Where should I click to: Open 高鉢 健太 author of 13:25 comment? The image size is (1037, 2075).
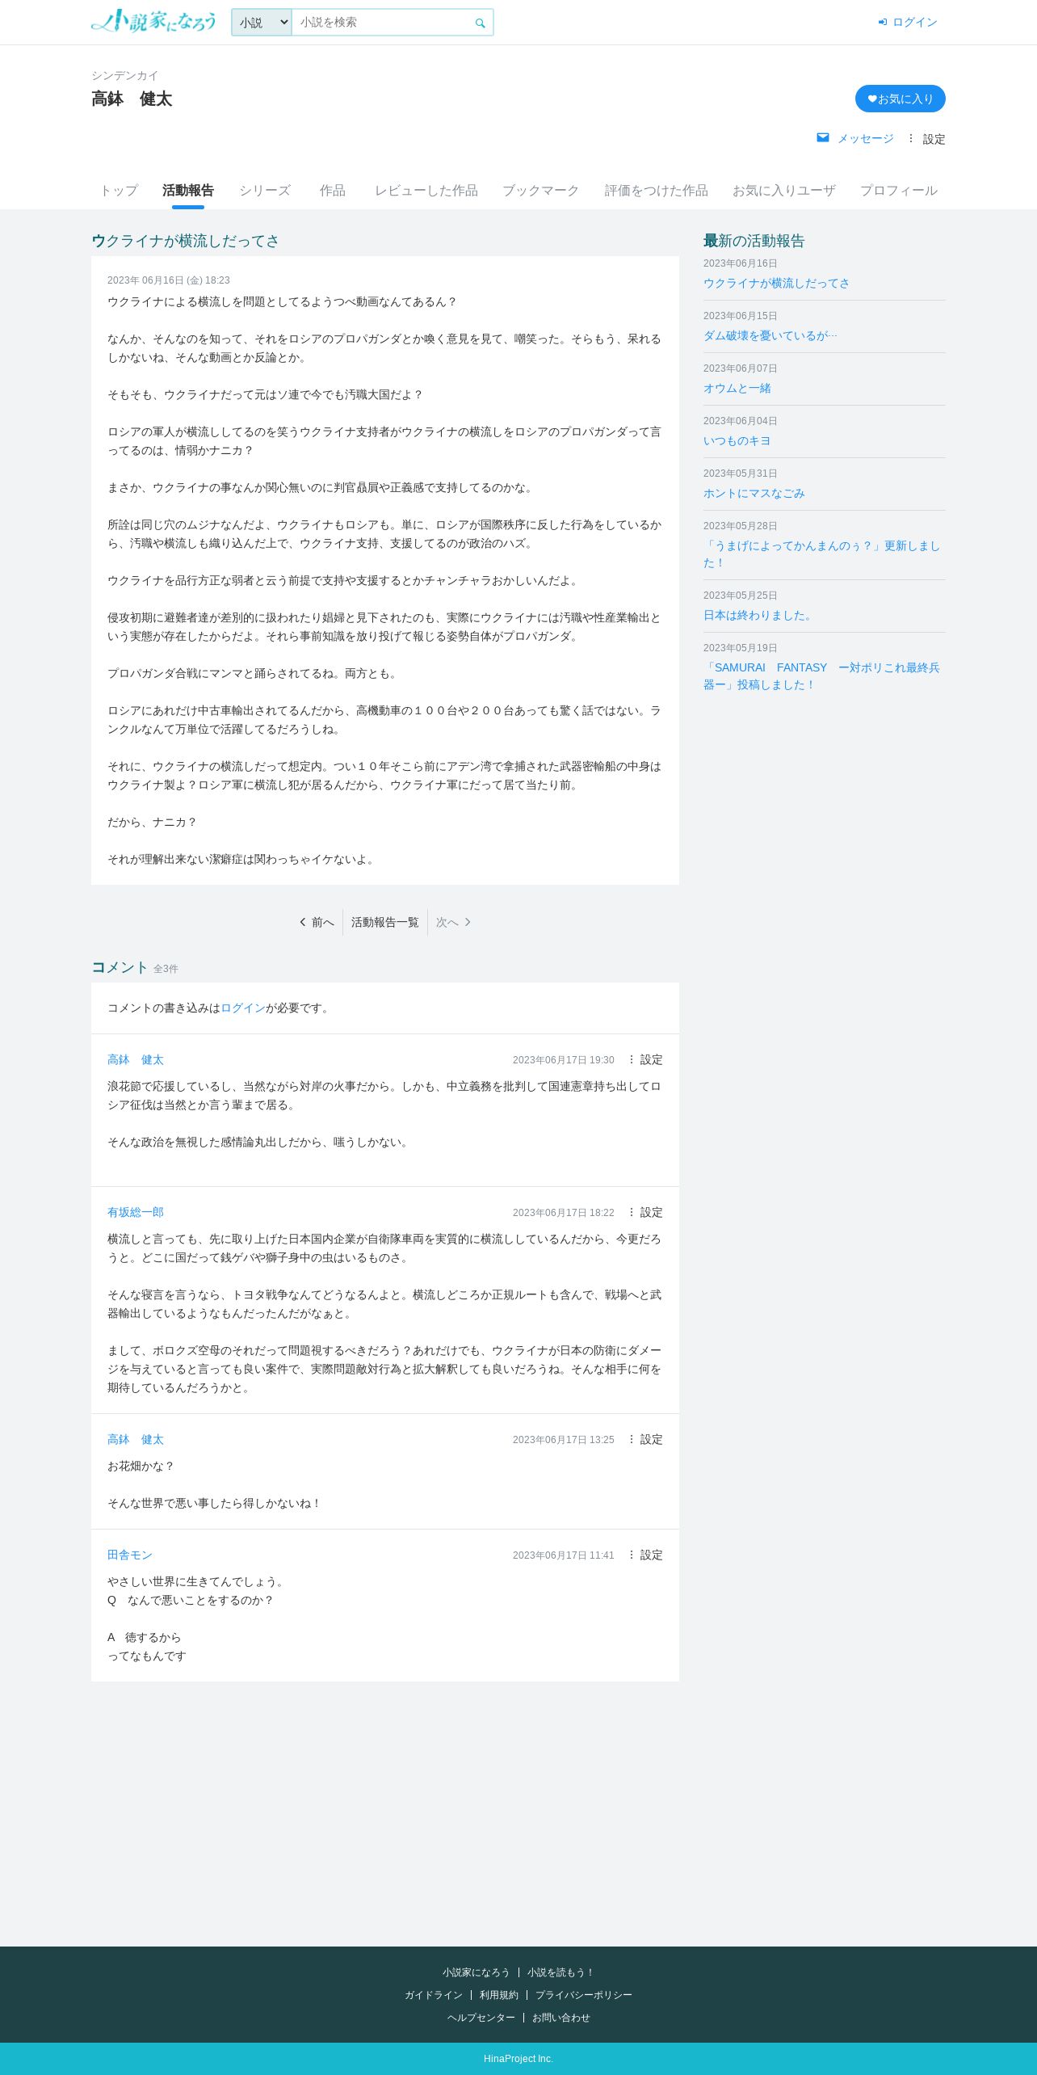point(136,1439)
